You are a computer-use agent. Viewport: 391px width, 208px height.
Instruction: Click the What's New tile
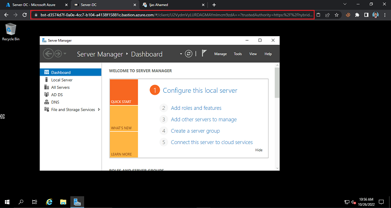[124, 119]
